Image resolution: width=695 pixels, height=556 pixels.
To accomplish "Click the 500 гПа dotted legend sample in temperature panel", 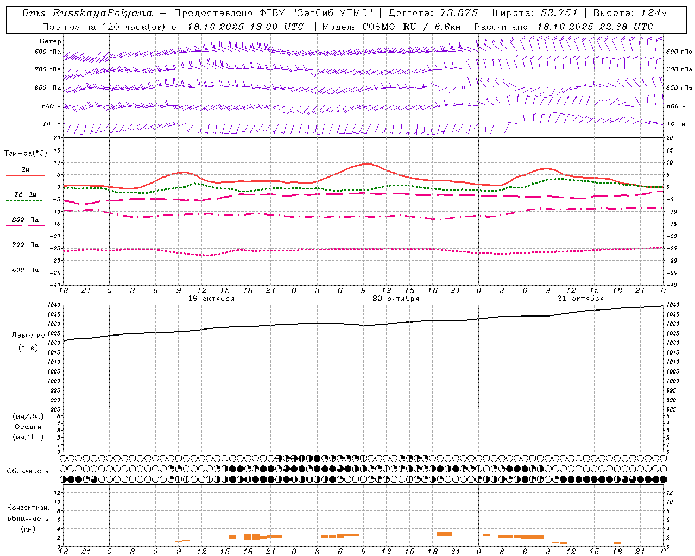I will click(24, 276).
